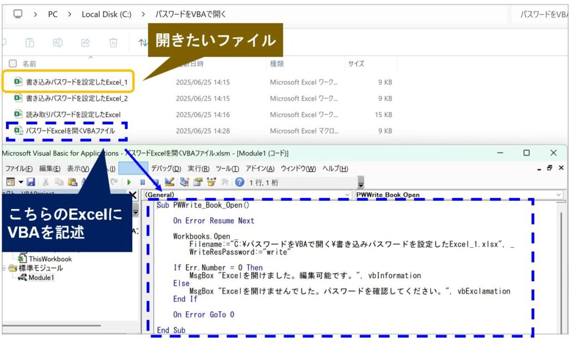Open the 編集(E) menu
Screen dimensions: 569x339
pos(49,169)
